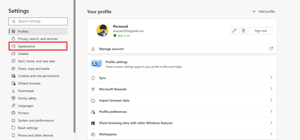This screenshot has width=300, height=140.
Task: Expand the Workspaces row chevron
Action: pyautogui.click(x=271, y=134)
